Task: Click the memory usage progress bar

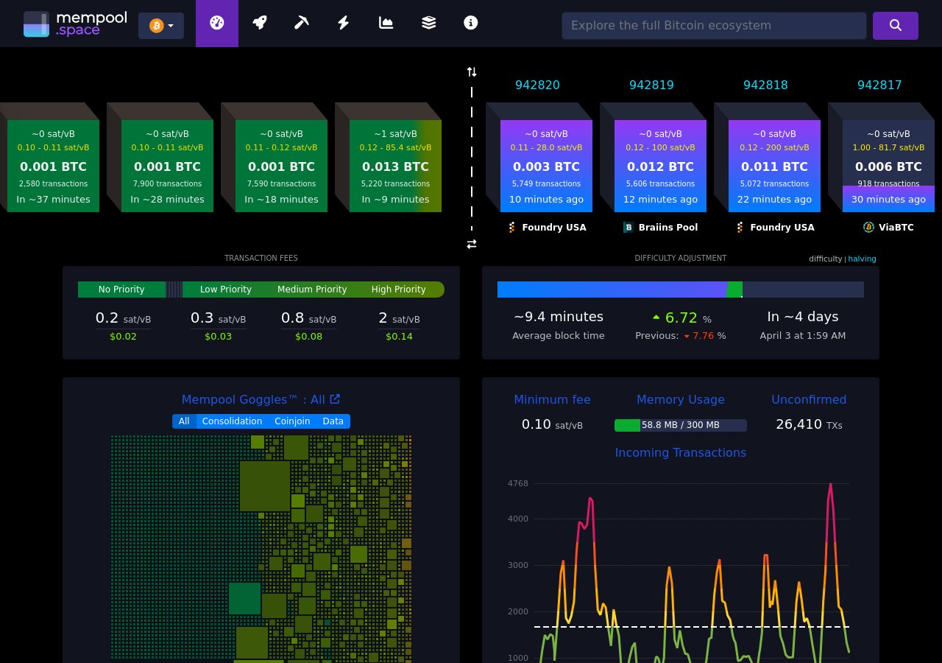Action: tap(681, 425)
